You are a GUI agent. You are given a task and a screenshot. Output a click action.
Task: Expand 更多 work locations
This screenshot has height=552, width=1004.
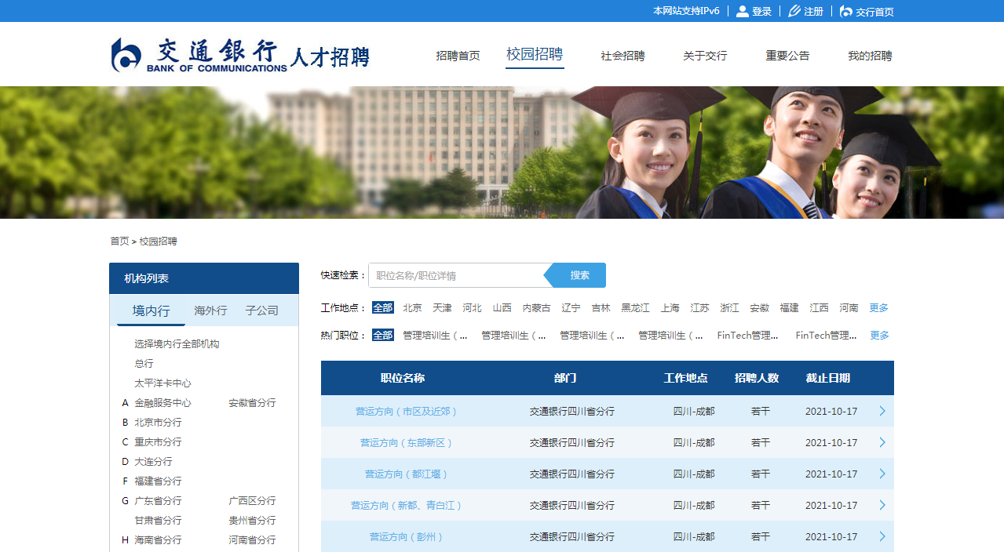[878, 308]
